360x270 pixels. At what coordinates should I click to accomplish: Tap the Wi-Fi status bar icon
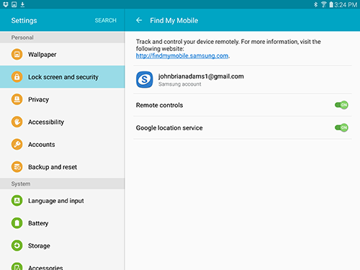pos(324,4)
